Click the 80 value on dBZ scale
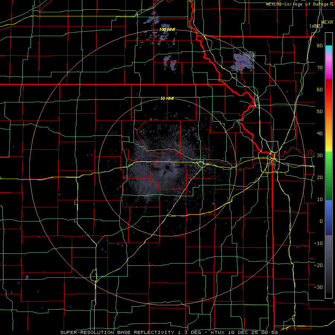The image size is (335, 335). [320, 45]
